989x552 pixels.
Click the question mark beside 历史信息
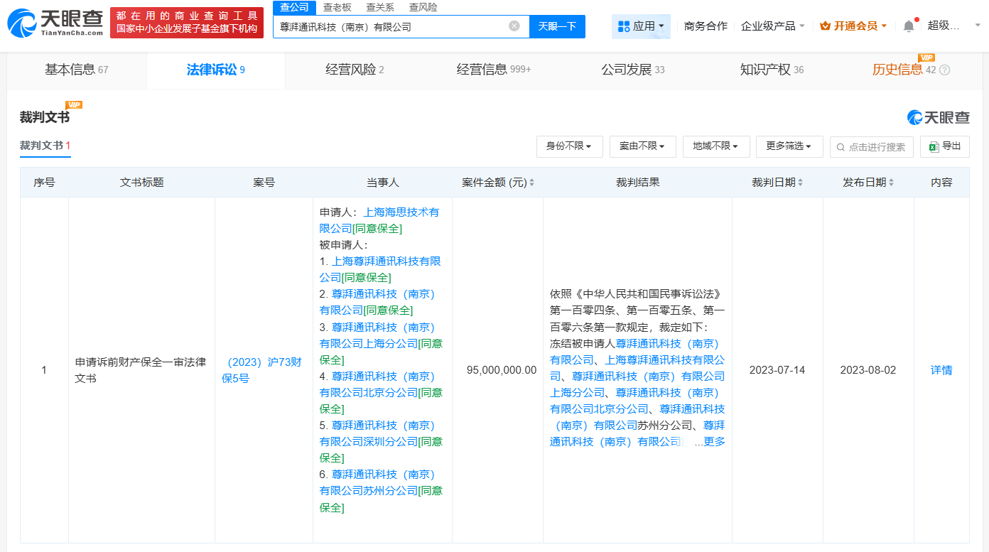coord(943,70)
